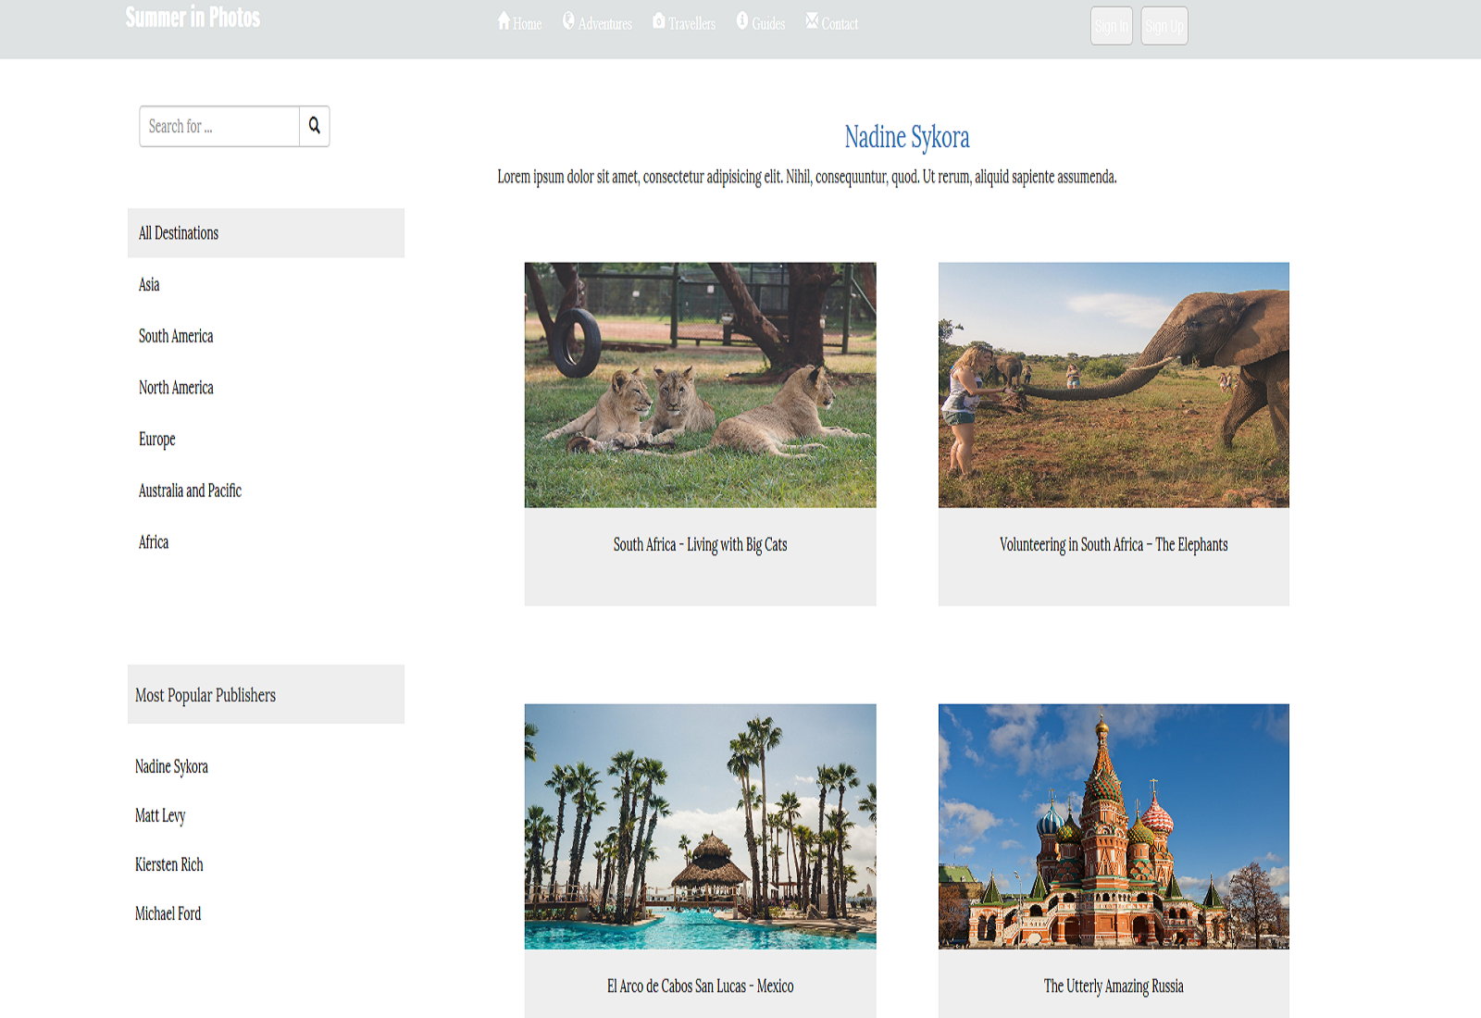Select Europe from destinations list
Viewport: 1481px width, 1018px height.
(x=156, y=440)
